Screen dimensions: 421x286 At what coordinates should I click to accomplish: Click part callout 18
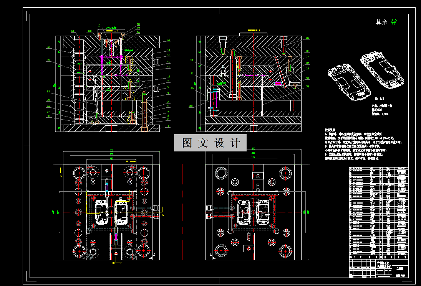pos(138,24)
